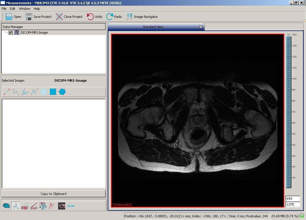Screen dimensions: 306x220
Task: Open the DICOM module
Action: (71, 206)
